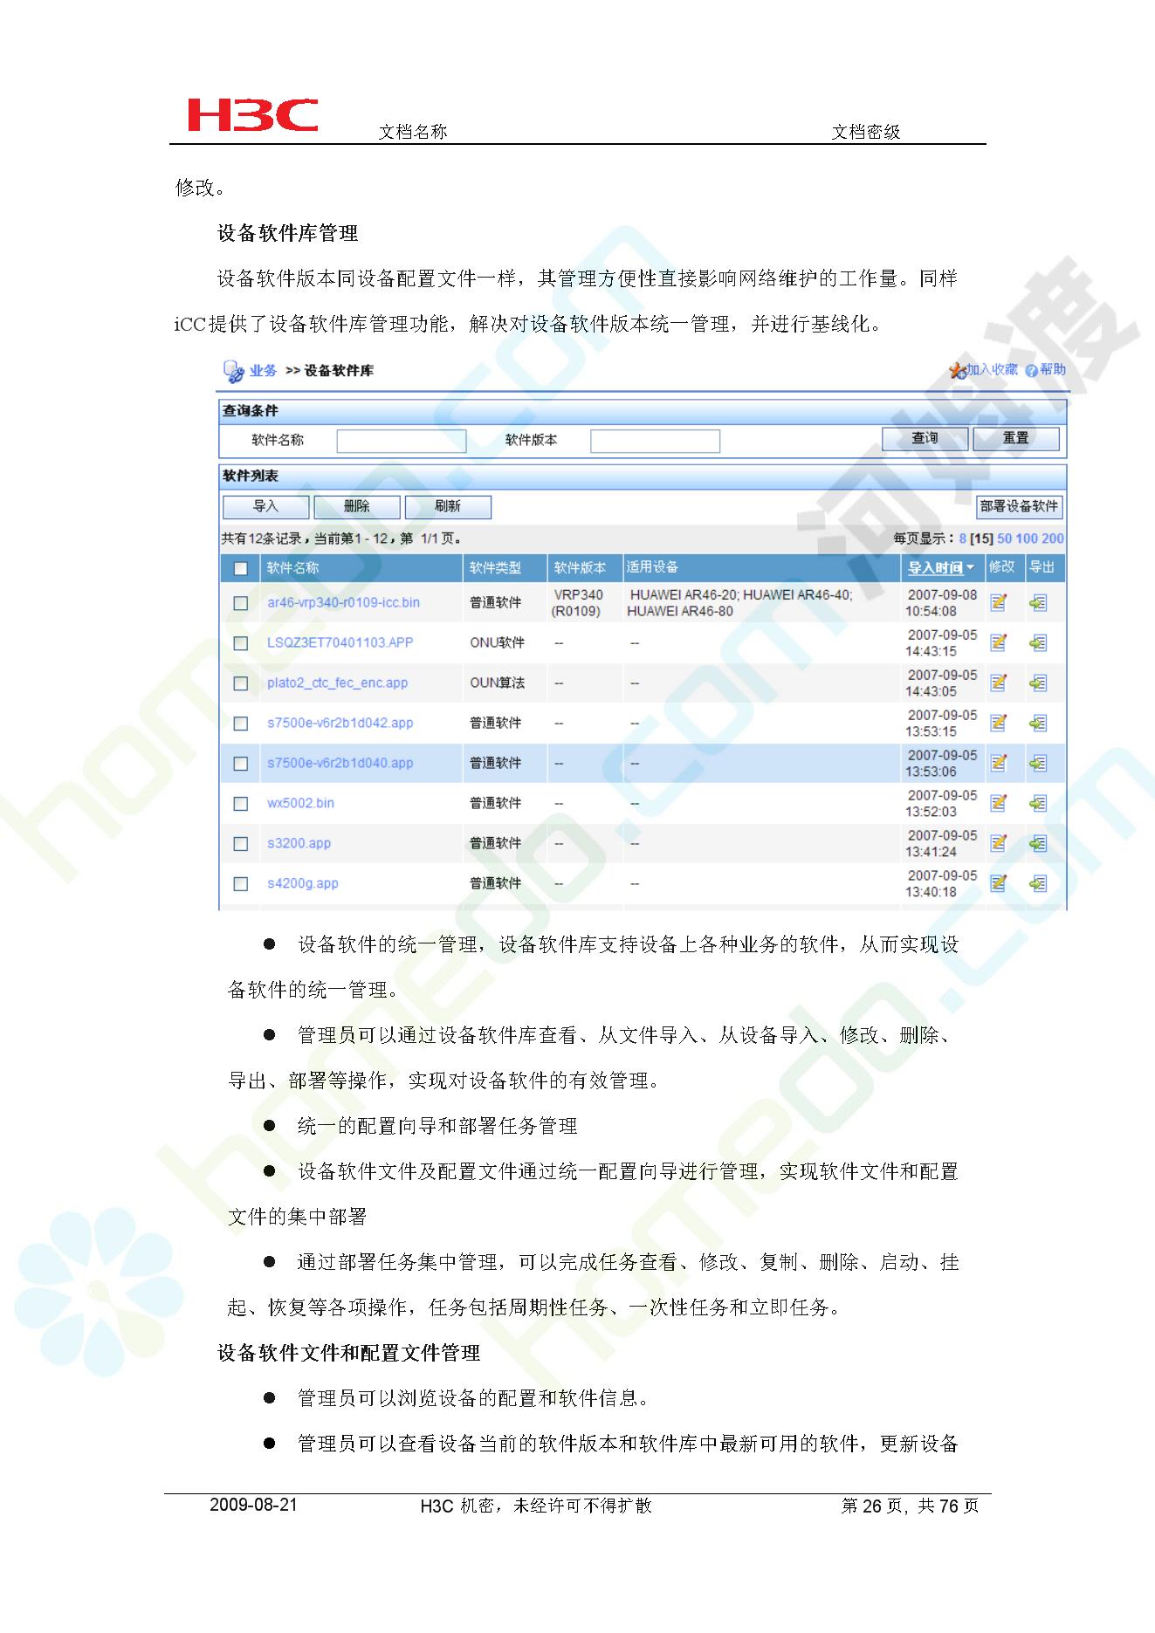
Task: Click the edit icon for s3200.app
Action: (x=999, y=843)
